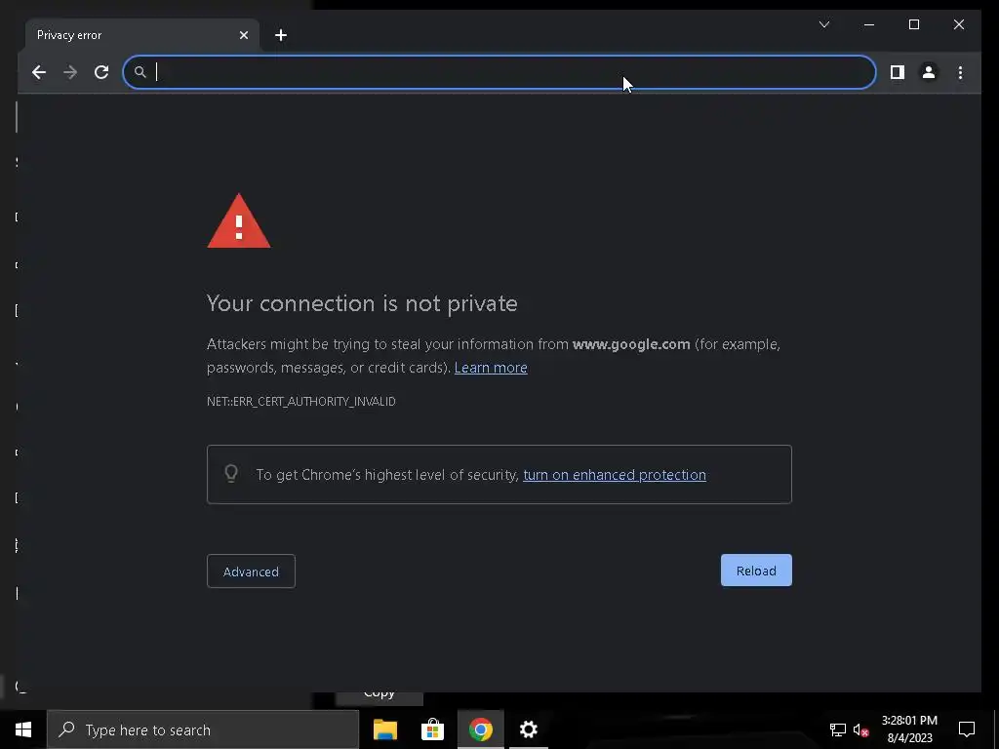
Task: Open Settings gear on the taskbar
Action: (528, 729)
